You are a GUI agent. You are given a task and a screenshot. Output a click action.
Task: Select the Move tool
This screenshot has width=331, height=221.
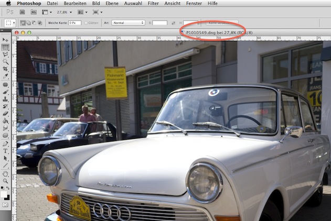point(5,40)
